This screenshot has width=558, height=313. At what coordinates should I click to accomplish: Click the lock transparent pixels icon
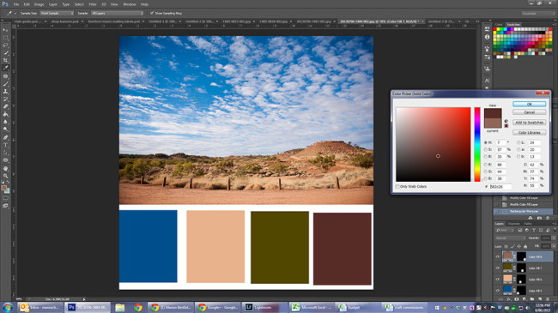coord(506,246)
